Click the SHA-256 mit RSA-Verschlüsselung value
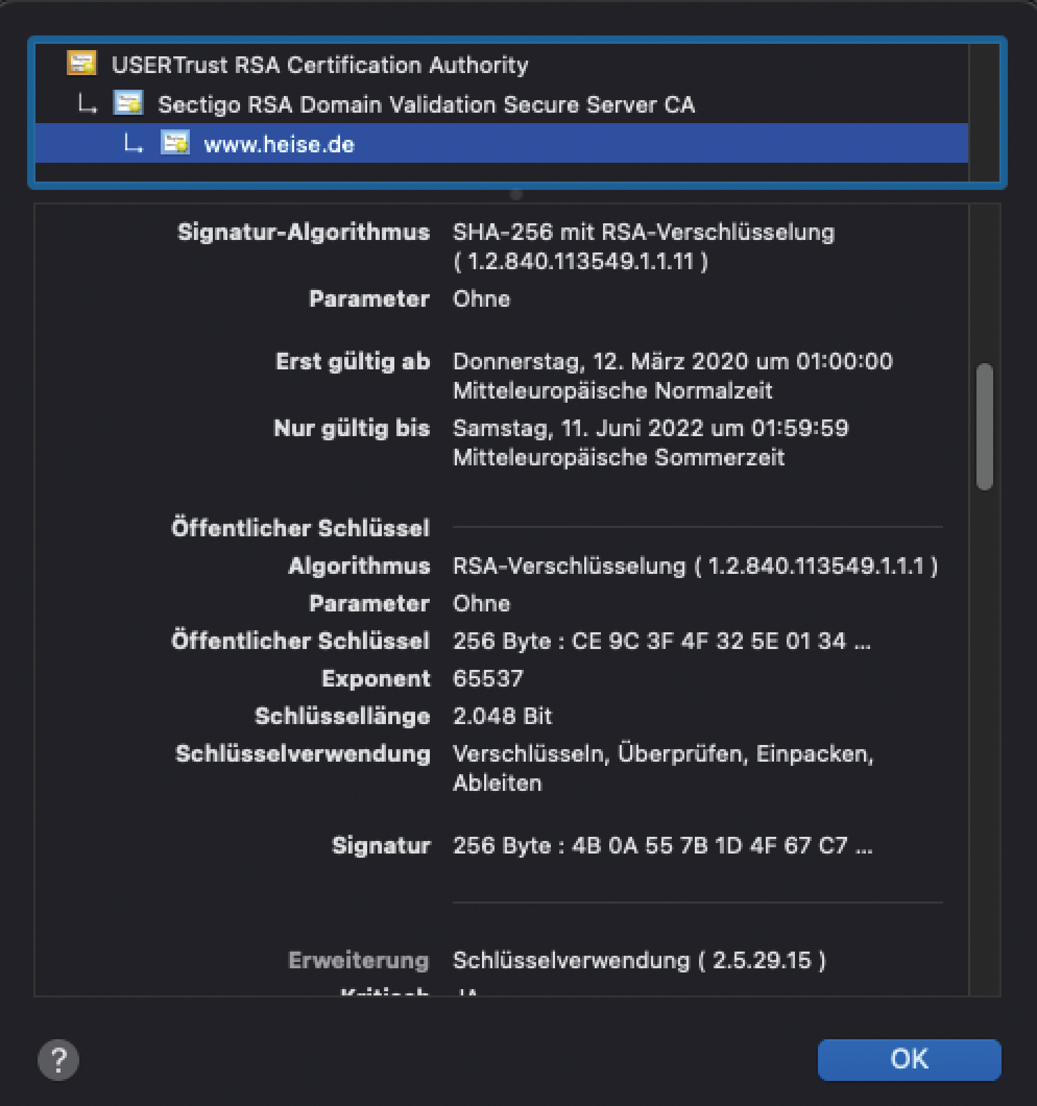 (x=643, y=232)
